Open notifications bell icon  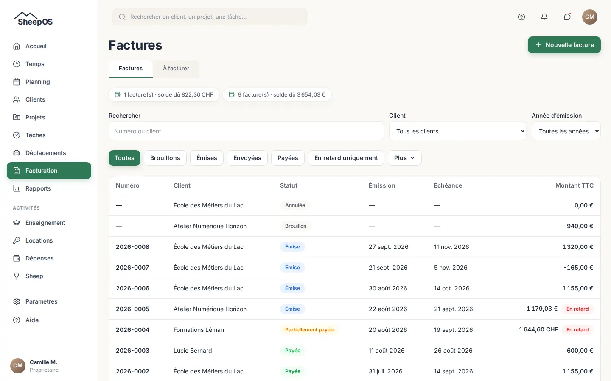(x=544, y=17)
